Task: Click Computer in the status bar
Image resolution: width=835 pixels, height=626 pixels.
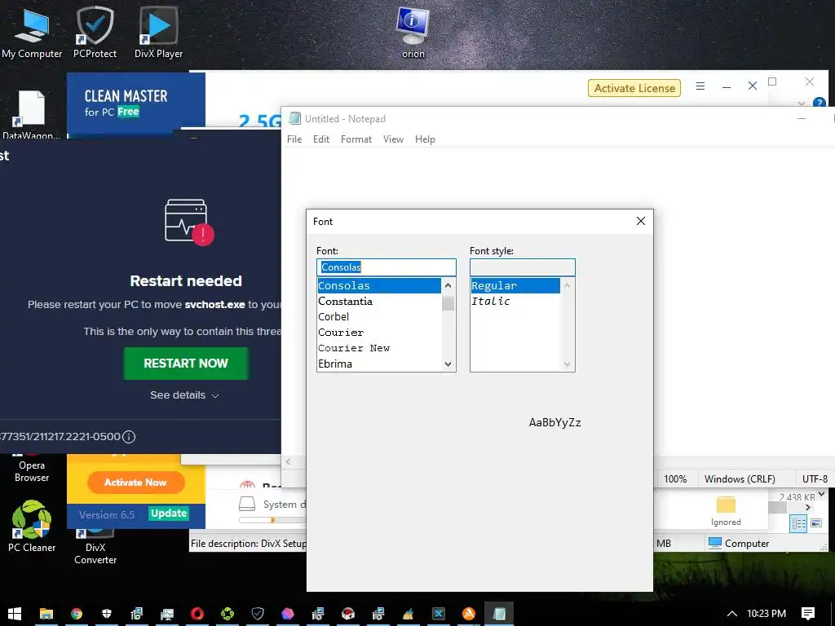Action: click(x=739, y=543)
